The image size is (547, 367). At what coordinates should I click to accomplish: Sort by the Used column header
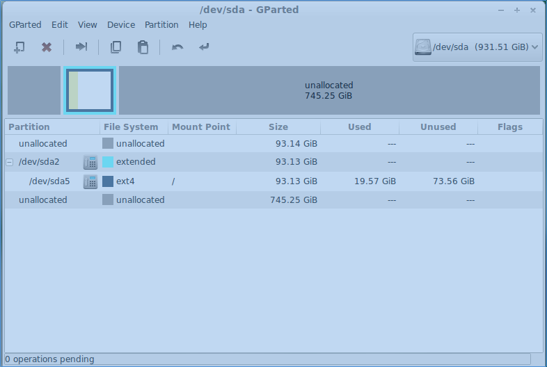(x=360, y=127)
